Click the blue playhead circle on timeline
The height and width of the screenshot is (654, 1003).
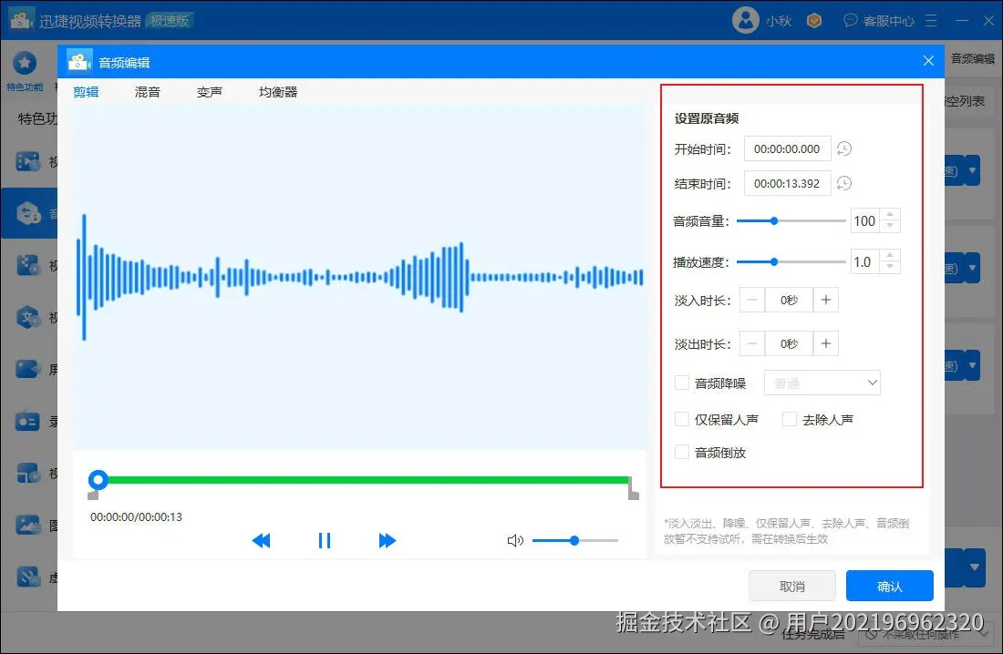pos(98,479)
